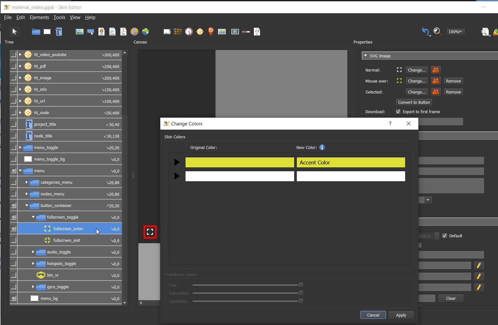Open the 100% zoom level dropdown

point(456,32)
